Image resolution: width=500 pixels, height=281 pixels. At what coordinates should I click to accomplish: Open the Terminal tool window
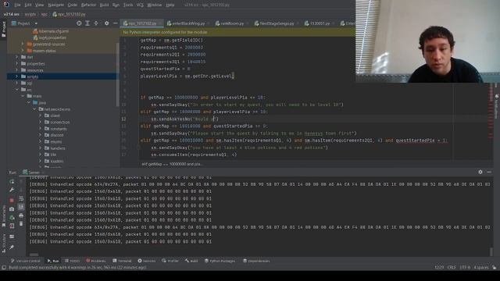pos(122,261)
